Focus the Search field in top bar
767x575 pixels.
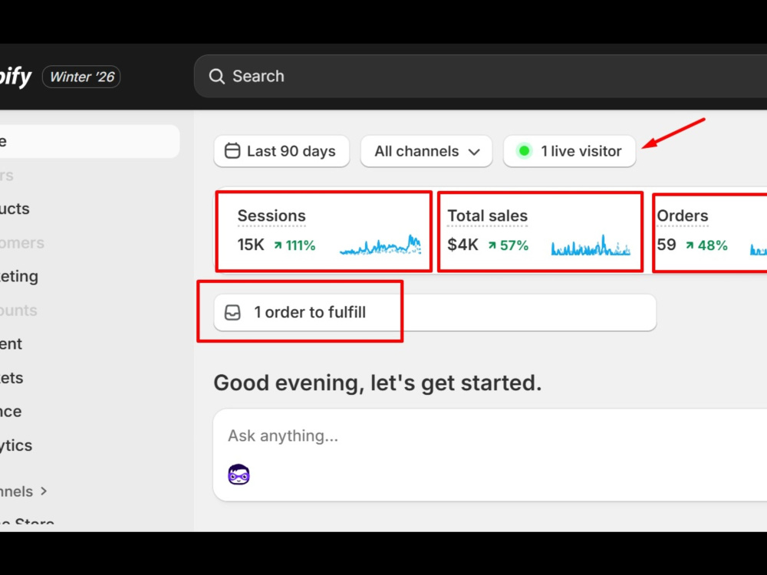(x=480, y=76)
